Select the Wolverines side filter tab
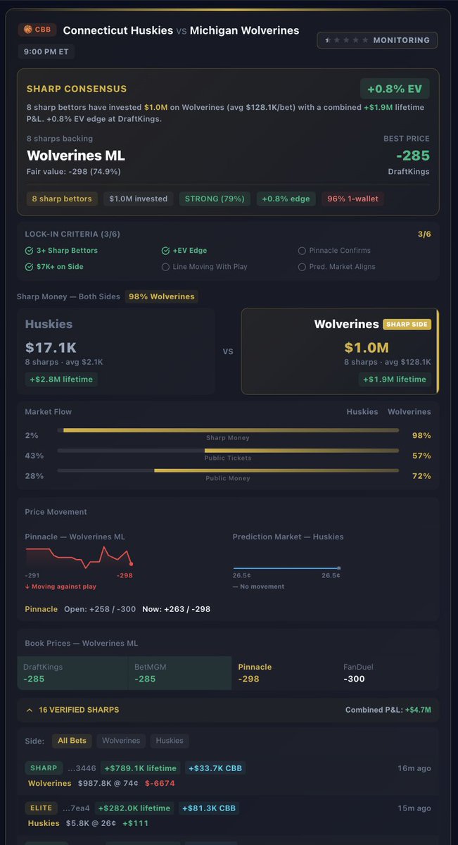The height and width of the screenshot is (845, 458). [121, 741]
